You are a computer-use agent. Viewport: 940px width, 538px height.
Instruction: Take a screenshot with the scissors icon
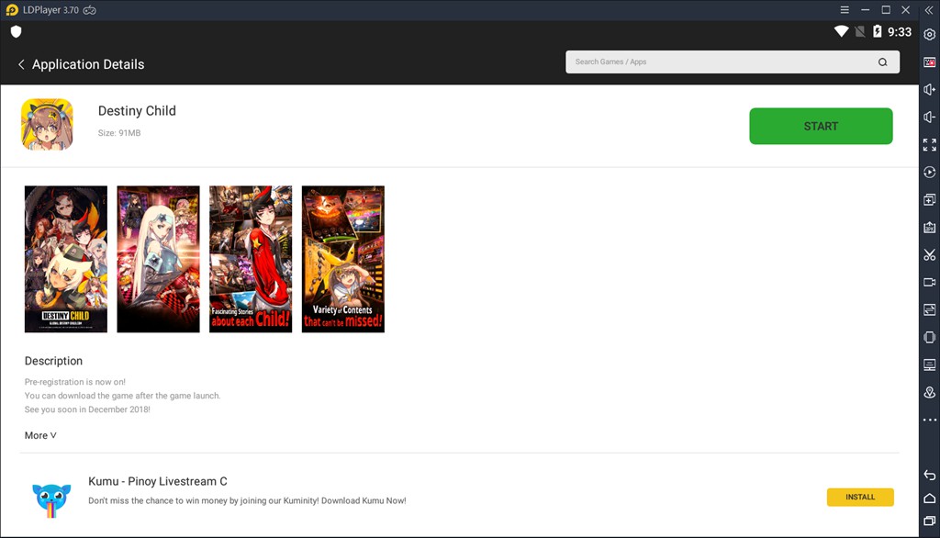929,255
